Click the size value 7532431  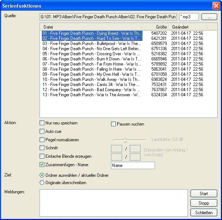point(159,85)
